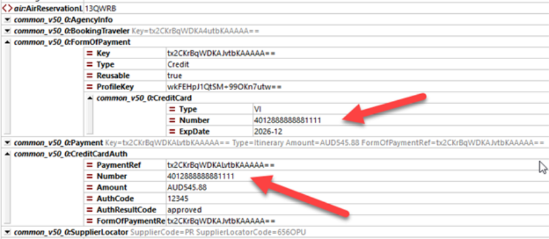Select the ExpDate attribute name
Screen dimensions: 549x239
tap(194, 132)
